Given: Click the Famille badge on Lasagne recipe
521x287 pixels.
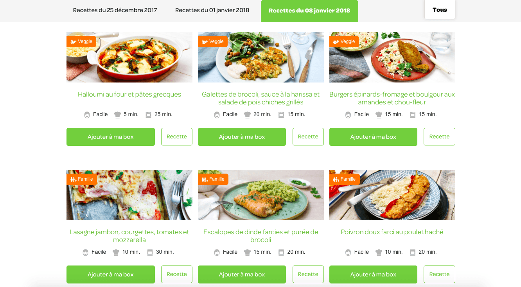Looking at the screenshot, I should click(x=82, y=179).
